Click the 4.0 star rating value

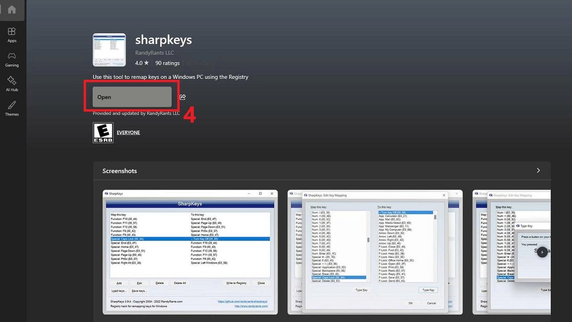click(x=142, y=63)
